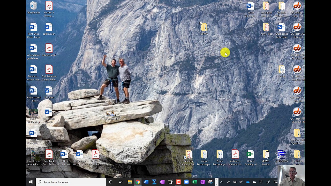Launch Excel from the taskbar

[x=194, y=182]
